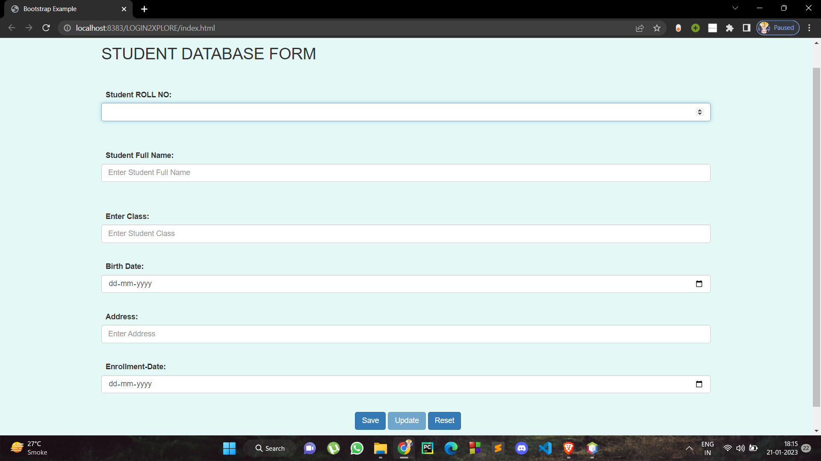Open the tab search dropdown arrow
The width and height of the screenshot is (821, 461).
(x=735, y=8)
